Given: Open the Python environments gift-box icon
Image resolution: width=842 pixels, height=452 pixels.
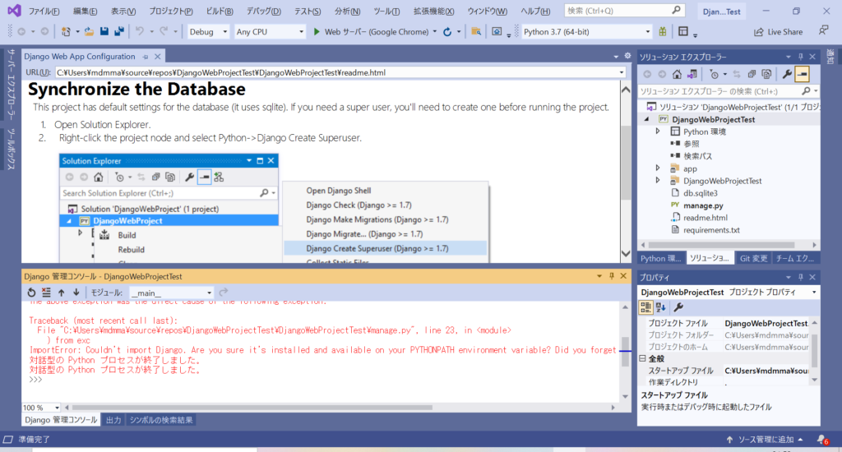Looking at the screenshot, I should point(663,32).
